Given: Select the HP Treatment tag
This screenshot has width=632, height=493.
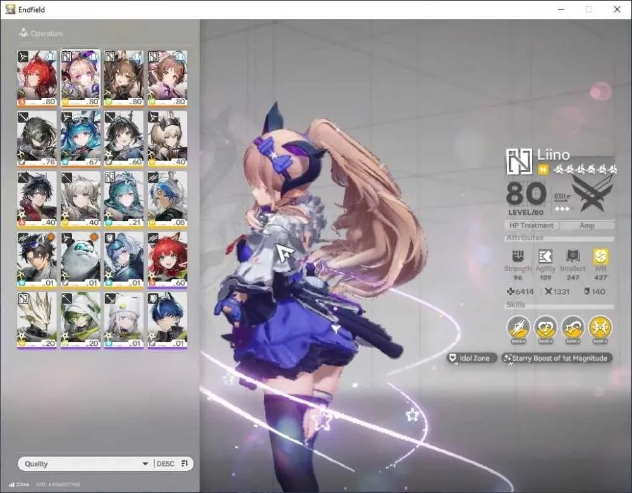Looking at the screenshot, I should [532, 226].
